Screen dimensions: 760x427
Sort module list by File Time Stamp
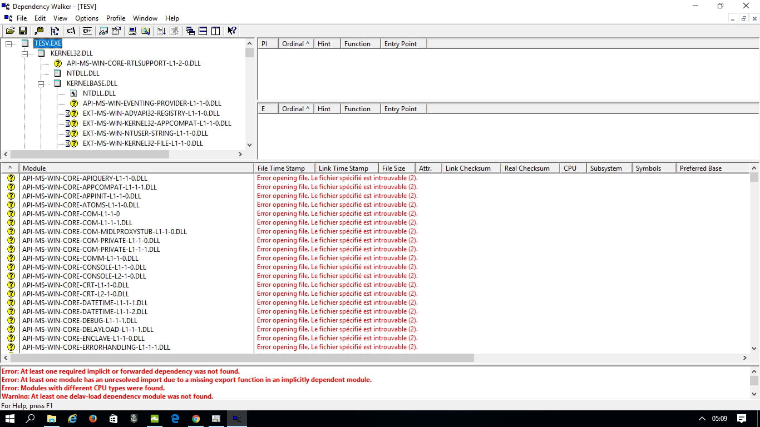tap(284, 168)
